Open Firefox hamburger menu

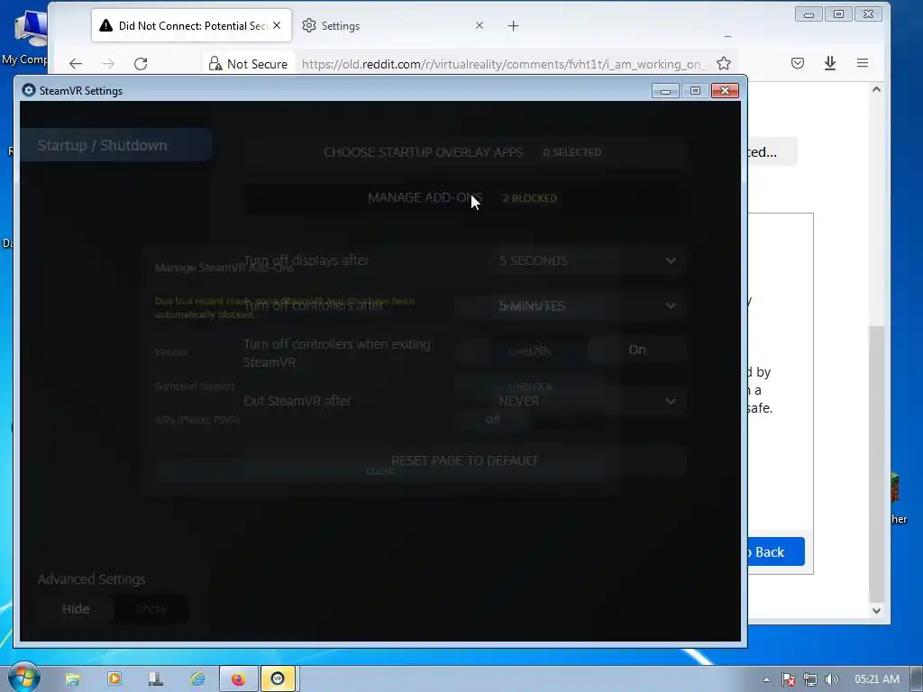pyautogui.click(x=863, y=63)
